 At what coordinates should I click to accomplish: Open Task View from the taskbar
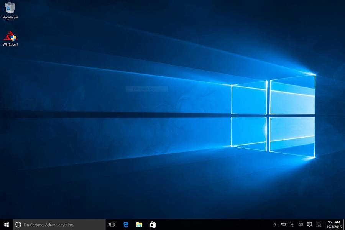tap(112, 225)
